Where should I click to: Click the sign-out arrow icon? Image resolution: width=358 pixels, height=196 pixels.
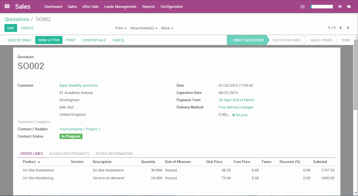coord(339,6)
